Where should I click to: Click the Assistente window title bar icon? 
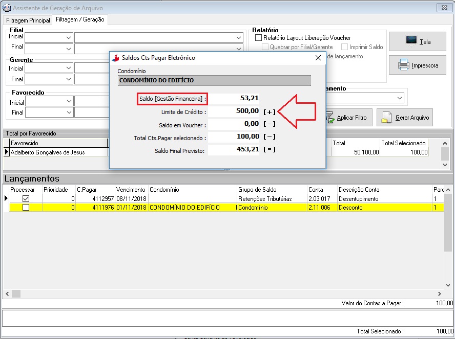(7, 8)
